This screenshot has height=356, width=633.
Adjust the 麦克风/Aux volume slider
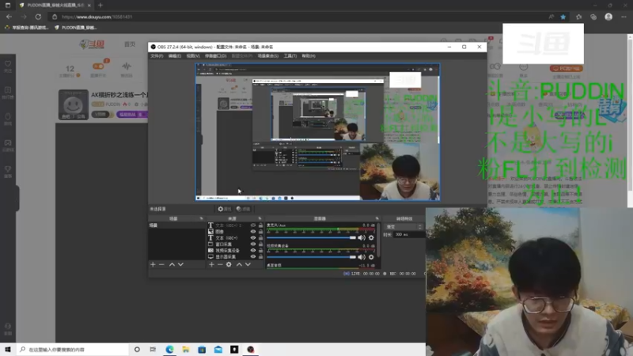(x=311, y=238)
